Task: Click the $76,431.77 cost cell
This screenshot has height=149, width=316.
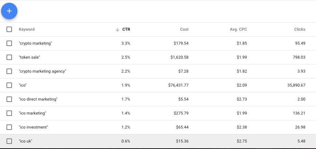Action: 178,85
